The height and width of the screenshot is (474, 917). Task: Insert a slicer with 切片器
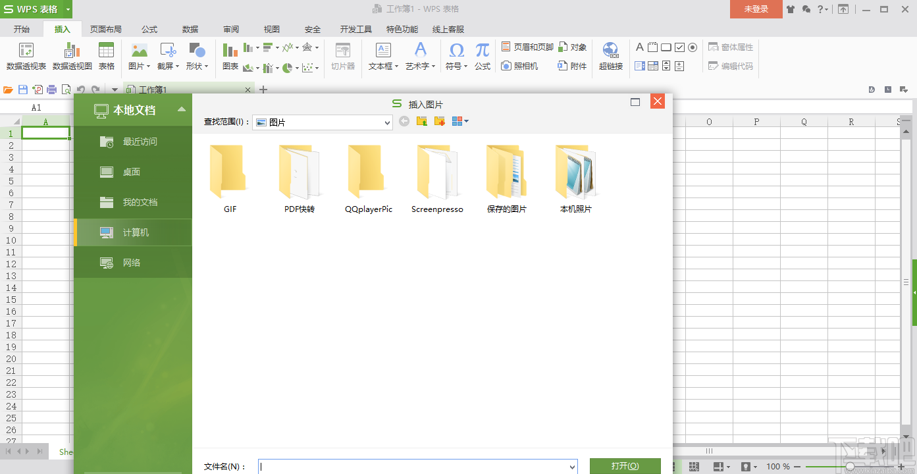click(342, 56)
